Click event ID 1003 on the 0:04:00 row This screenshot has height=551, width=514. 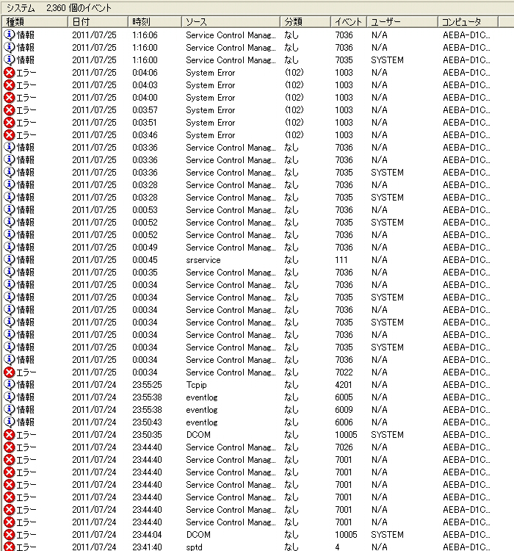[x=344, y=97]
